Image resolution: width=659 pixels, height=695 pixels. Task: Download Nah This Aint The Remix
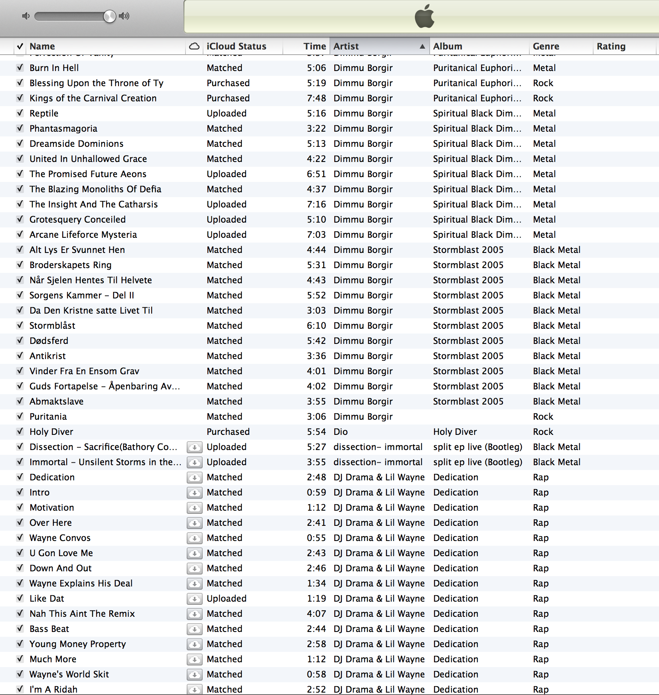pyautogui.click(x=195, y=614)
